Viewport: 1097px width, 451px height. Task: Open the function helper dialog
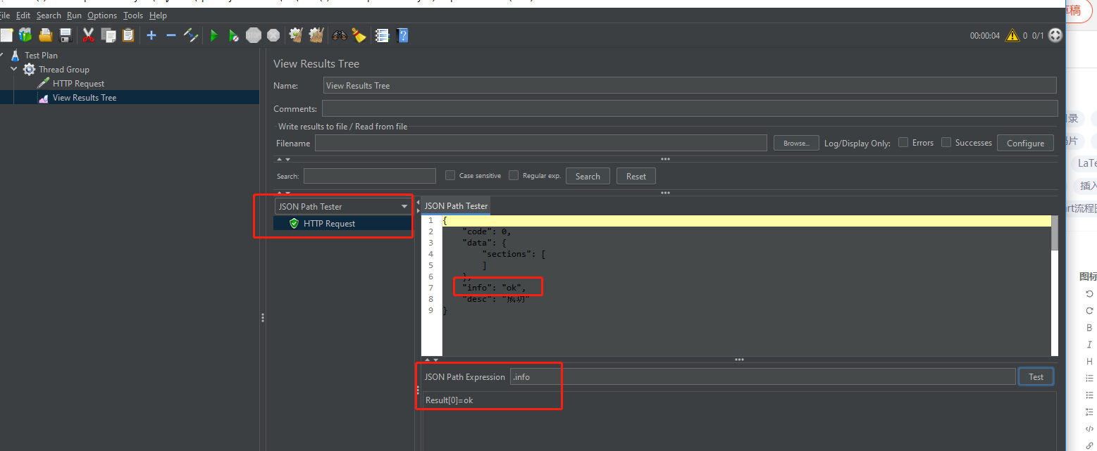(382, 35)
